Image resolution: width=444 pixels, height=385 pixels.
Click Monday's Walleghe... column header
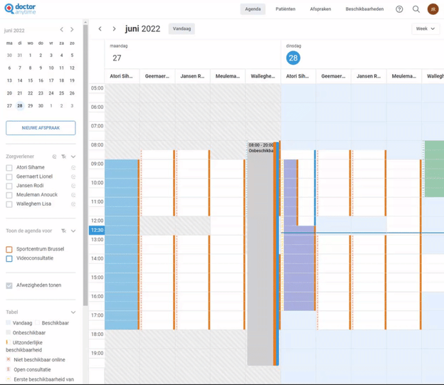[263, 76]
